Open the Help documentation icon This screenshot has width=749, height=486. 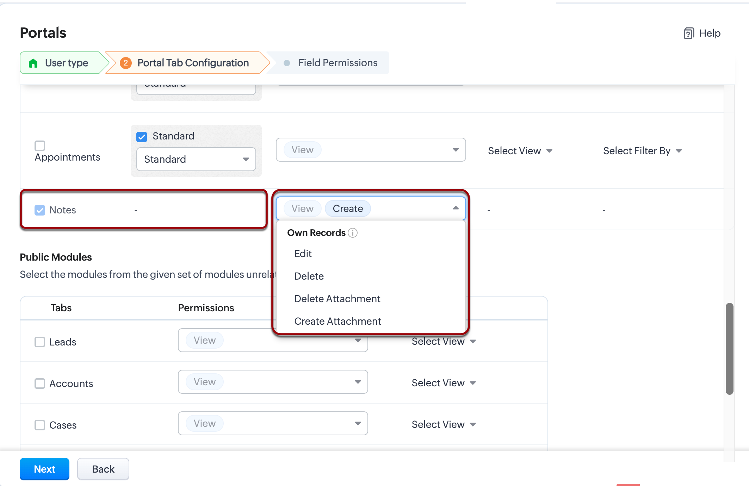point(689,33)
